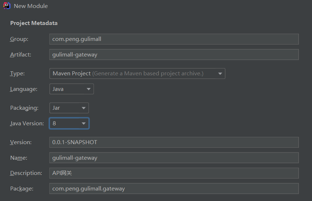Click the Version text field
This screenshot has height=201, width=312.
click(174, 142)
